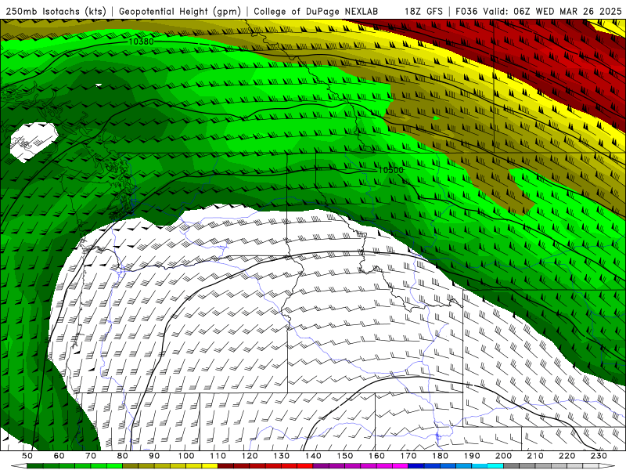The image size is (626, 470).
Task: Select the olive swatch starting at 80
Action: click(130, 466)
